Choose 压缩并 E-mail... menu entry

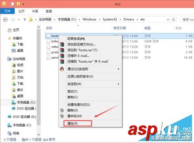(90, 56)
